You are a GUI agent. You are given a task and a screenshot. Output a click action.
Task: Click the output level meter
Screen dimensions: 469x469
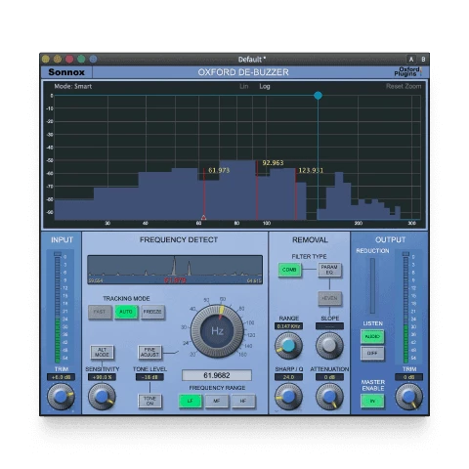coord(405,308)
